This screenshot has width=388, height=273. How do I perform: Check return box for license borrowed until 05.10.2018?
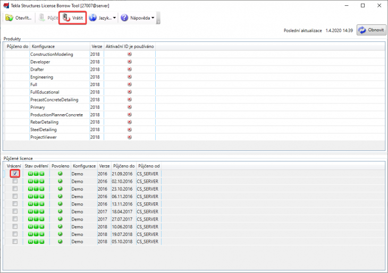(x=15, y=242)
